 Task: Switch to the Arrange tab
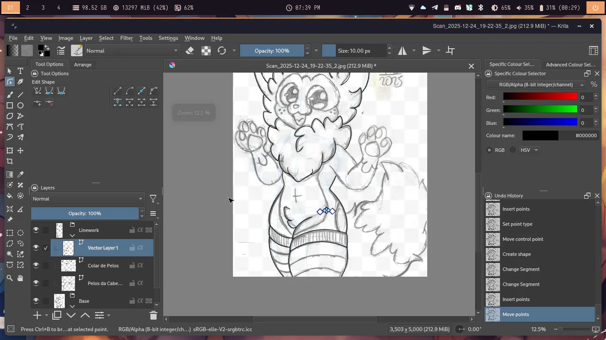(83, 65)
